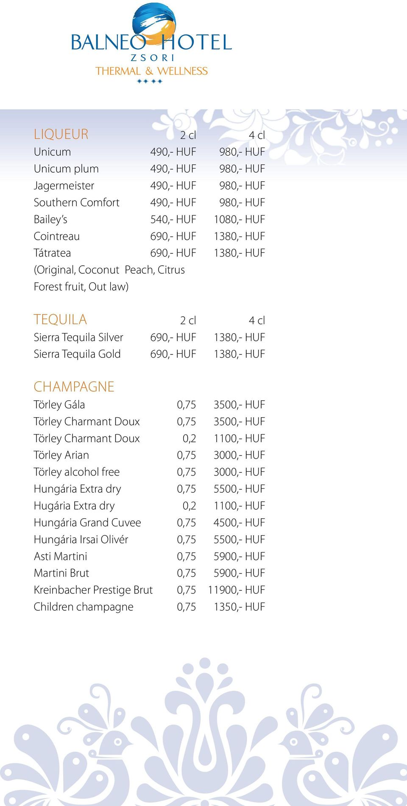Click Sierra Tequila Silver entry
Image resolution: width=407 pixels, height=806 pixels.
point(78,337)
